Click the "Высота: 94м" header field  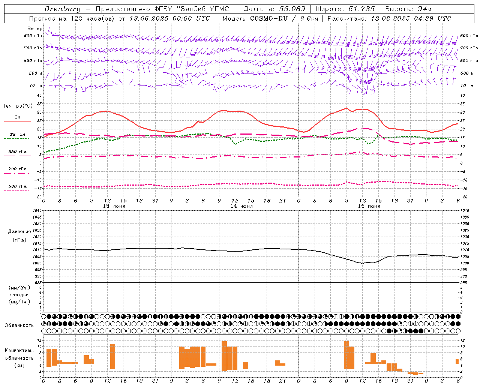tap(408, 9)
